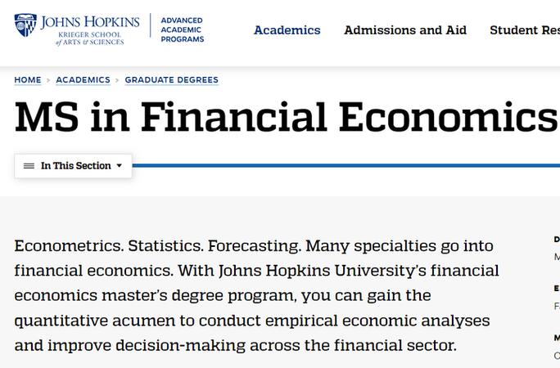The image size is (560, 368).
Task: Click the Econometrics intro paragraph text
Action: (256, 295)
